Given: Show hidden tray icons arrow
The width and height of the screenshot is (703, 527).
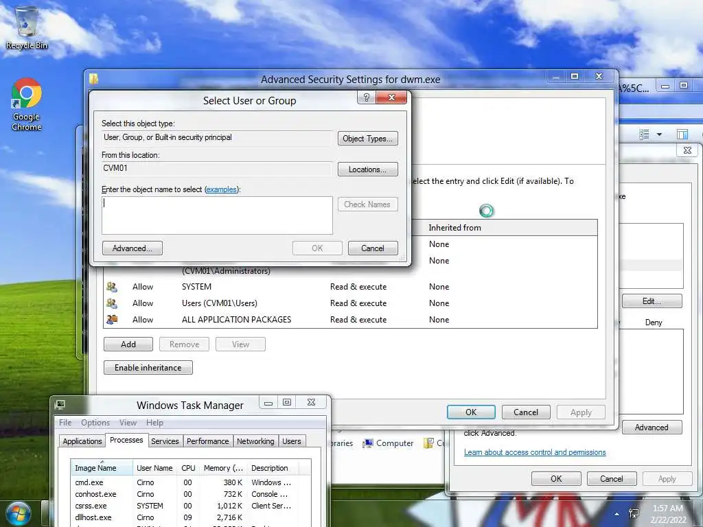Looking at the screenshot, I should [617, 514].
